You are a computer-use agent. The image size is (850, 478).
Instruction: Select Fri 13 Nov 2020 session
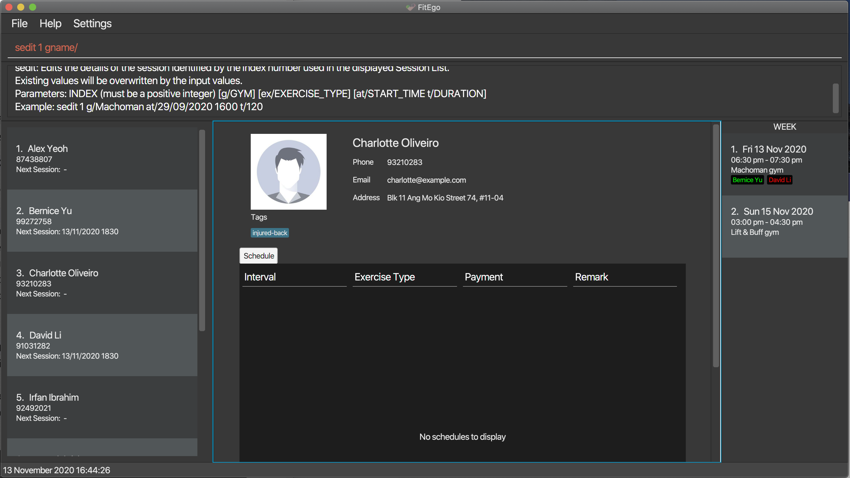[785, 160]
